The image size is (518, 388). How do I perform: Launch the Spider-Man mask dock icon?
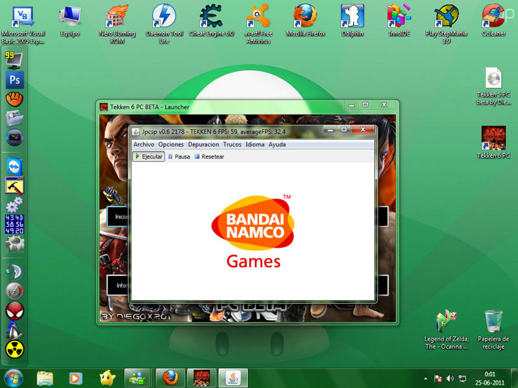[x=14, y=311]
